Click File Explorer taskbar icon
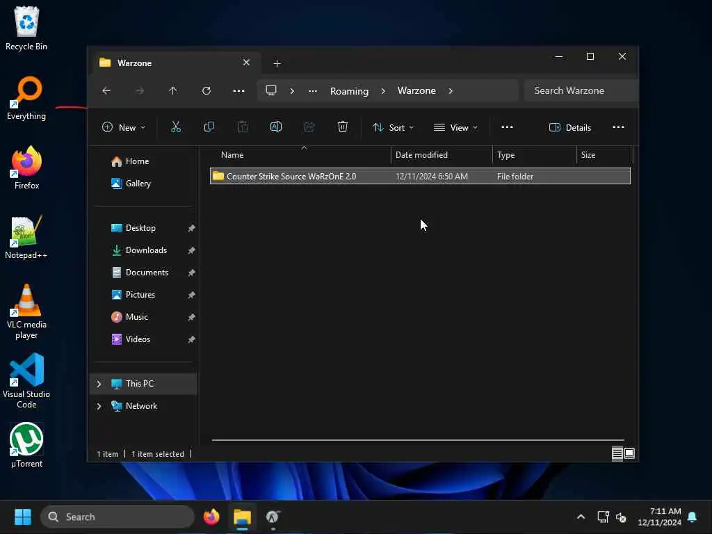Screen dimensions: 712x534 [x=243, y=517]
